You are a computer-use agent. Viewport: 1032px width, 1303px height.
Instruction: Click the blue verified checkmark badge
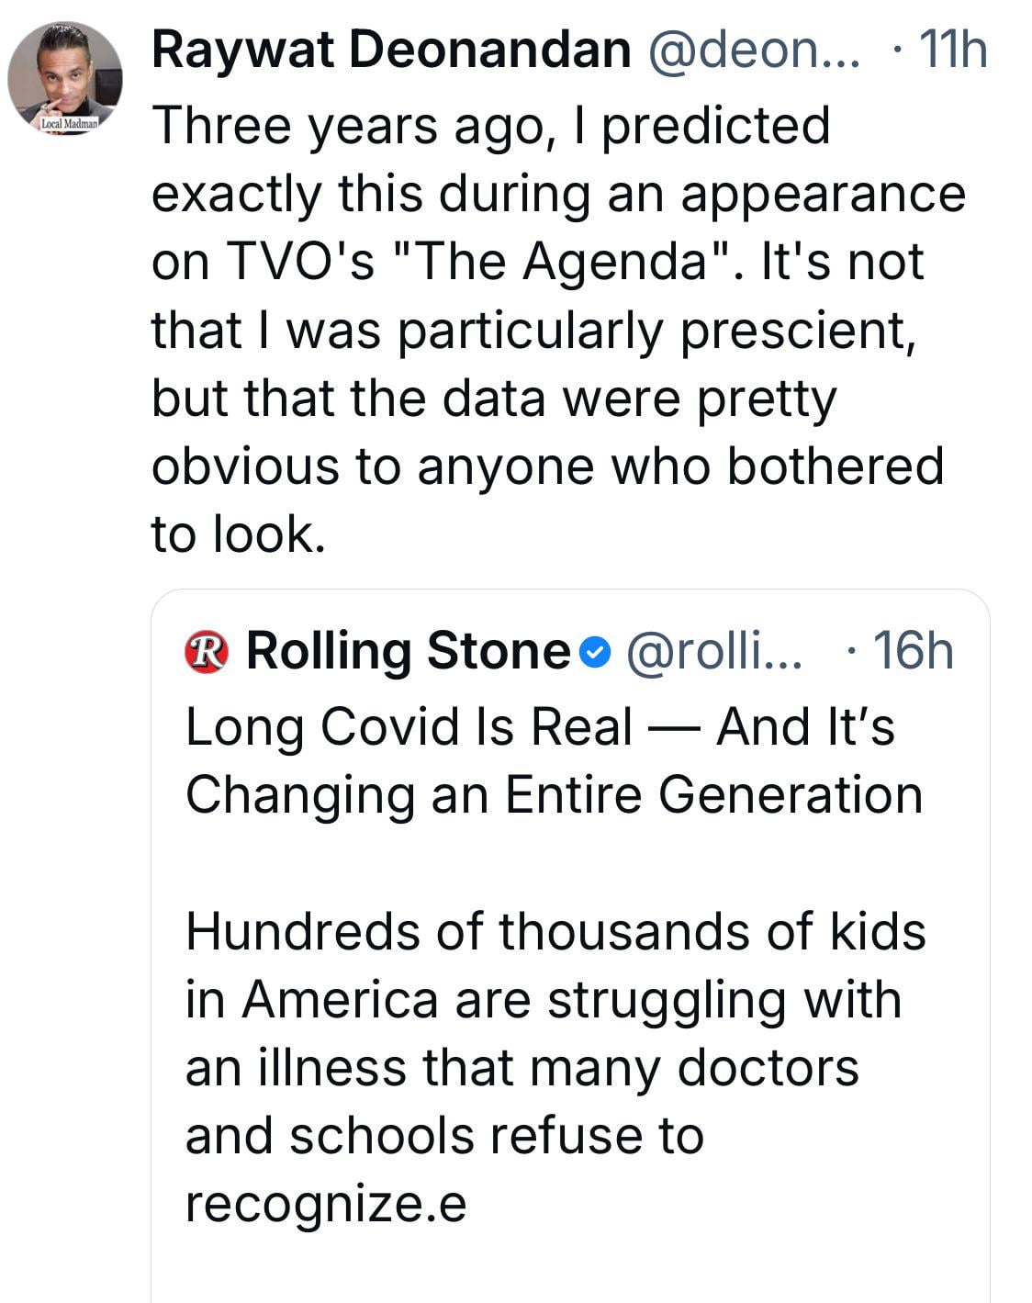click(595, 653)
